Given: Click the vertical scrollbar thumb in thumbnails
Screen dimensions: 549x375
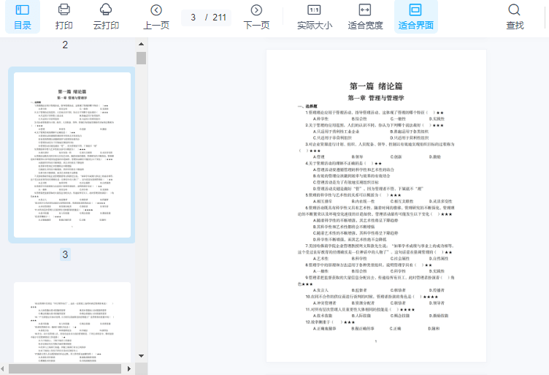Looking at the screenshot, I should click(x=141, y=58).
